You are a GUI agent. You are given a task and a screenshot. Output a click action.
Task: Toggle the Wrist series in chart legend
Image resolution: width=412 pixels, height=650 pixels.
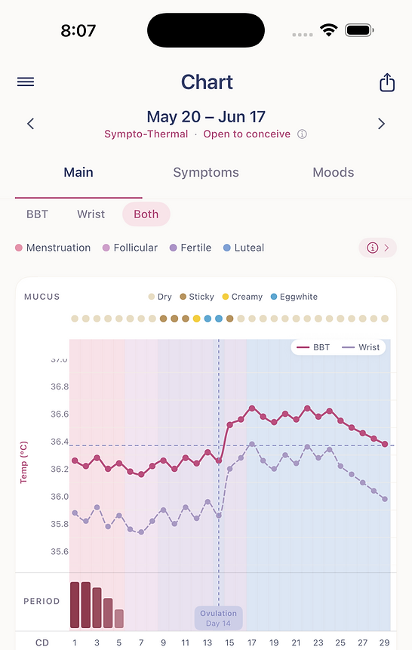click(361, 347)
